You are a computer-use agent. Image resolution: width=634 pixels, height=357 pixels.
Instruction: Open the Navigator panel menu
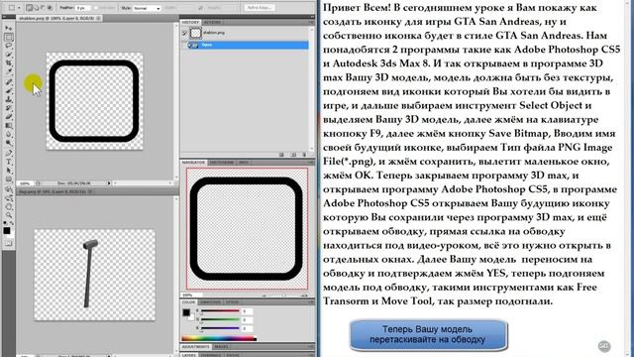point(311,163)
